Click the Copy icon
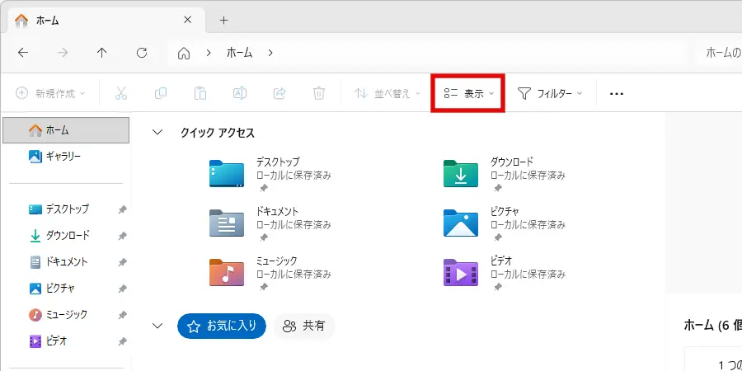742x371 pixels. [161, 93]
